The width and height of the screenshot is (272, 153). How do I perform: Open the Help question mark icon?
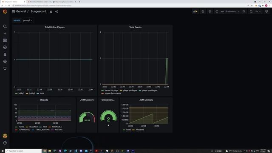pyautogui.click(x=5, y=143)
